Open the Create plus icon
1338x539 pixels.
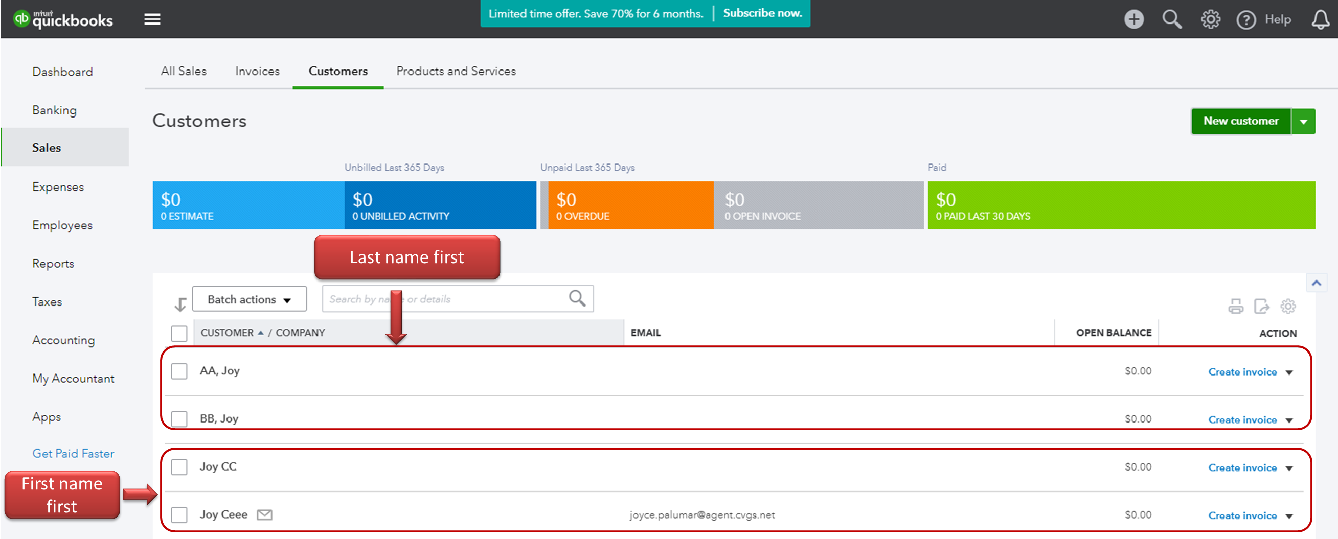point(1134,19)
